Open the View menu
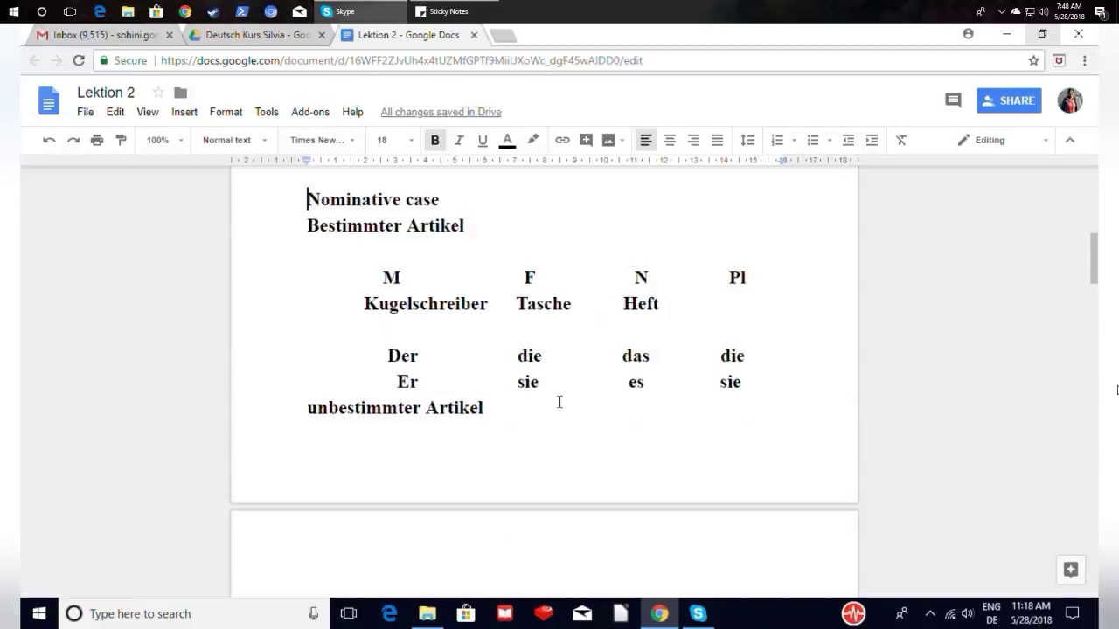 click(148, 112)
